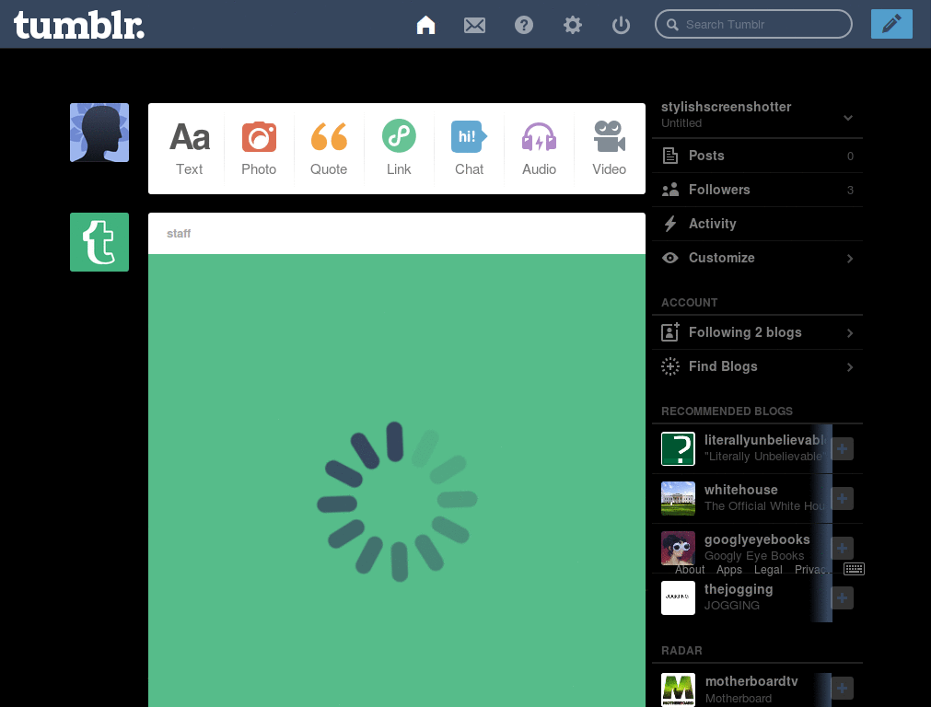Create a new Link post

399,148
